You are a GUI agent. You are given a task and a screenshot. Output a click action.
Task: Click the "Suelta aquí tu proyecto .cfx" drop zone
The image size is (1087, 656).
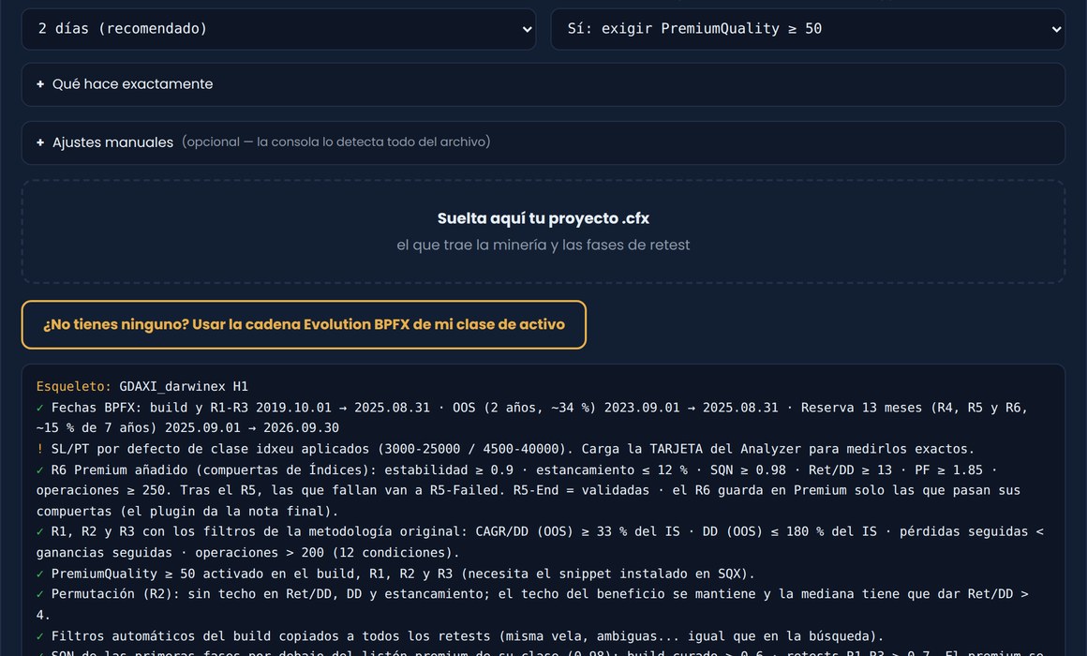pyautogui.click(x=543, y=231)
